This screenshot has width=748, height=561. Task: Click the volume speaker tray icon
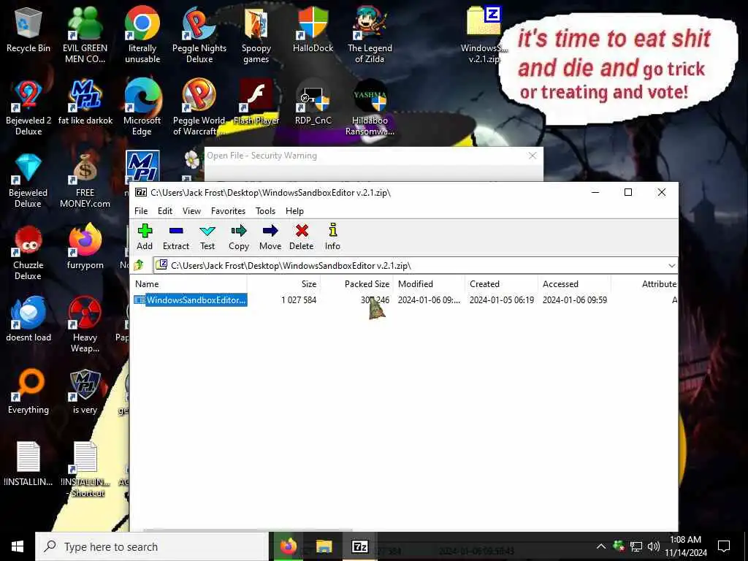[653, 546]
